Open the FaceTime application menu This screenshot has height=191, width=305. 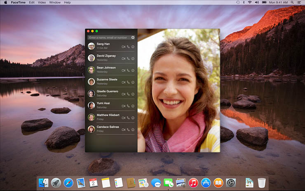17,2
